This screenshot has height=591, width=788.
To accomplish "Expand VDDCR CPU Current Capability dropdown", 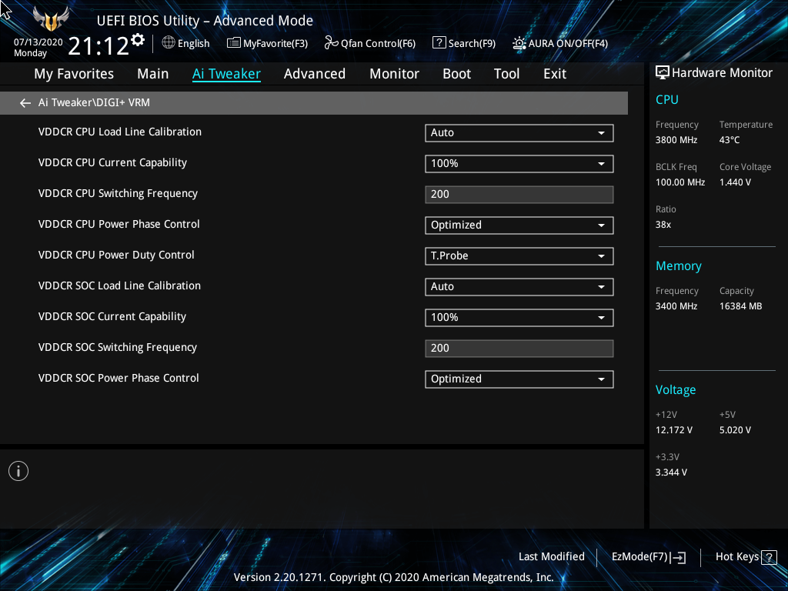I will pos(519,163).
